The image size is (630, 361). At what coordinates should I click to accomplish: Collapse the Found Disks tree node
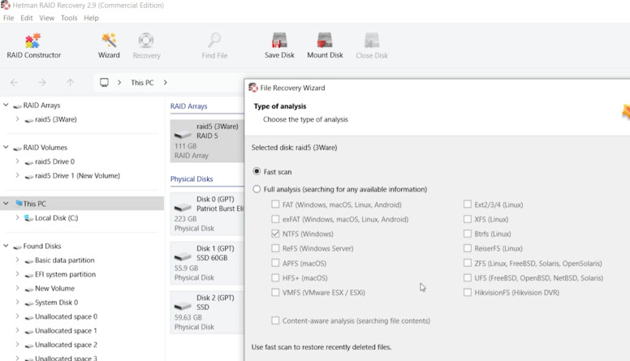[6, 245]
